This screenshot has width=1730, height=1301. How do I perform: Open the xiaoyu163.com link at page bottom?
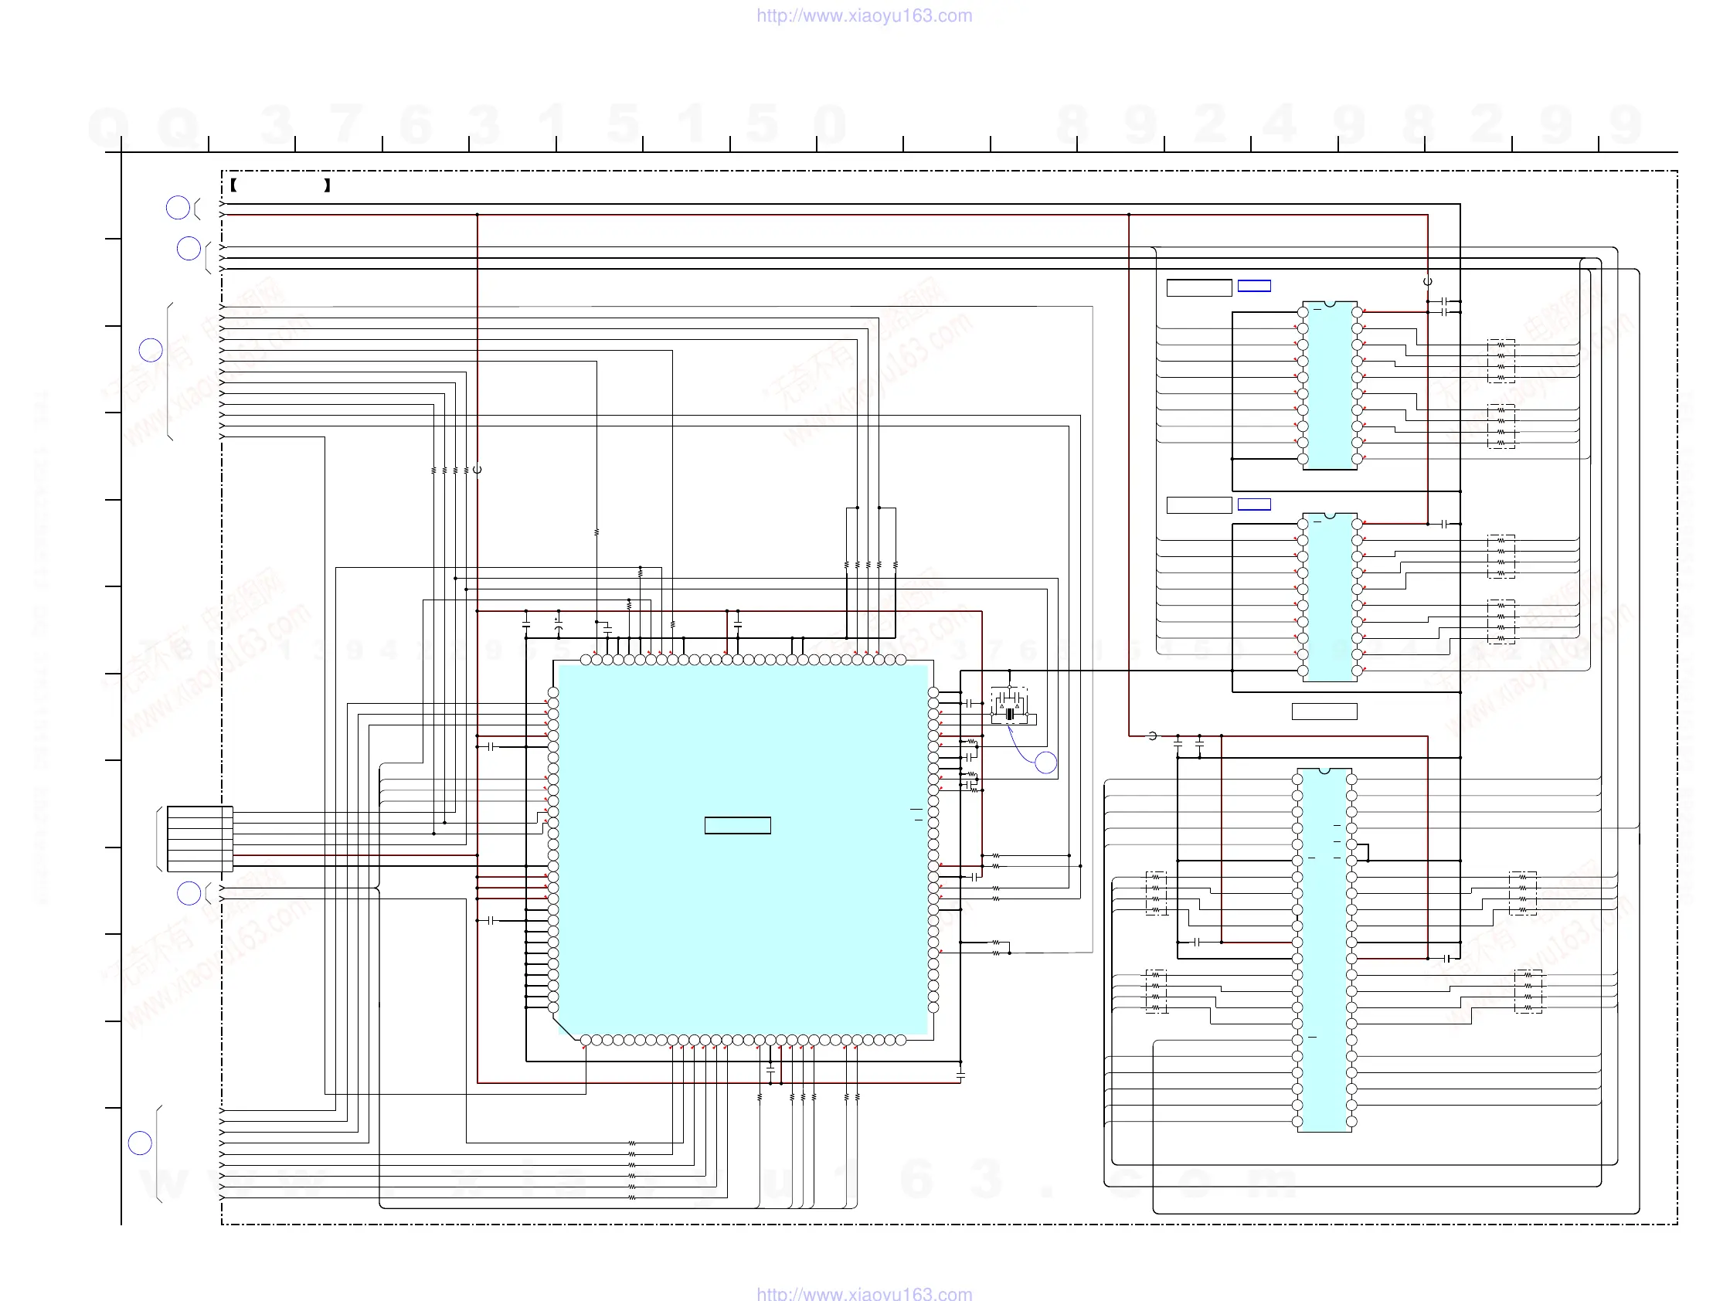(864, 1293)
